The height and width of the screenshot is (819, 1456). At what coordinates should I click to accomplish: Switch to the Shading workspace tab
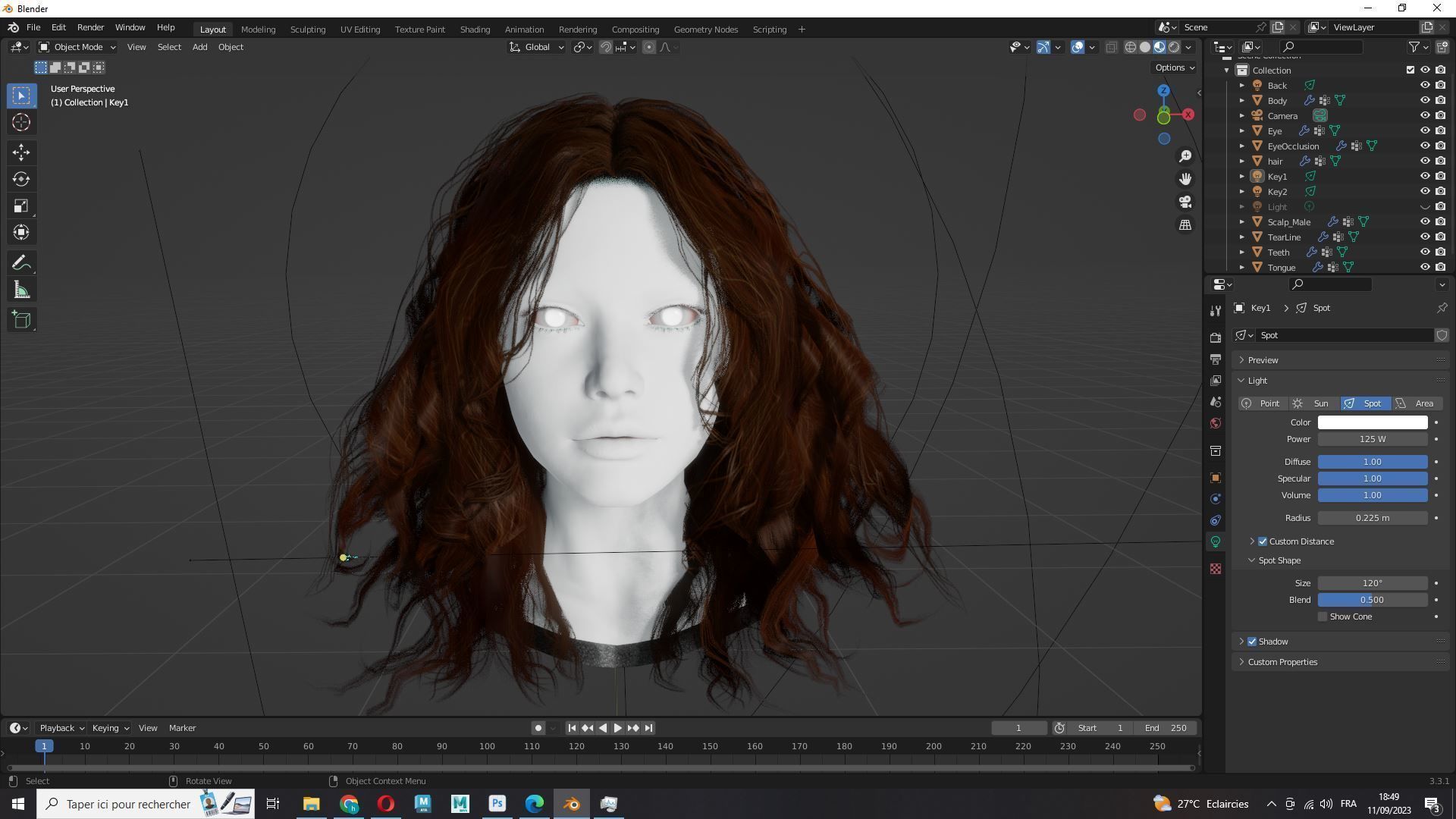tap(475, 29)
